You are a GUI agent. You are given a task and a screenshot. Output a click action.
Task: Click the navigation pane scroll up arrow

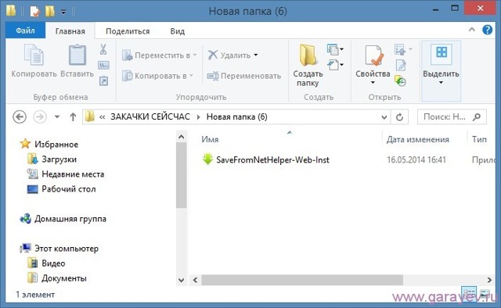(181, 137)
